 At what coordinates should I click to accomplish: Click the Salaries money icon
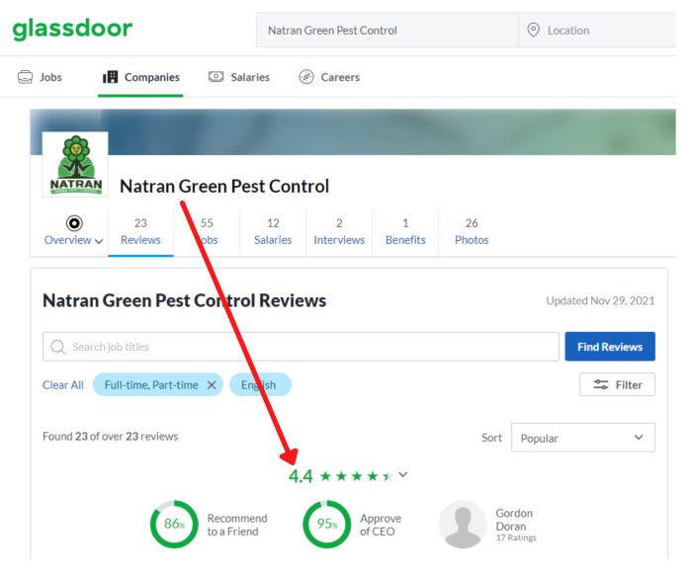[216, 77]
